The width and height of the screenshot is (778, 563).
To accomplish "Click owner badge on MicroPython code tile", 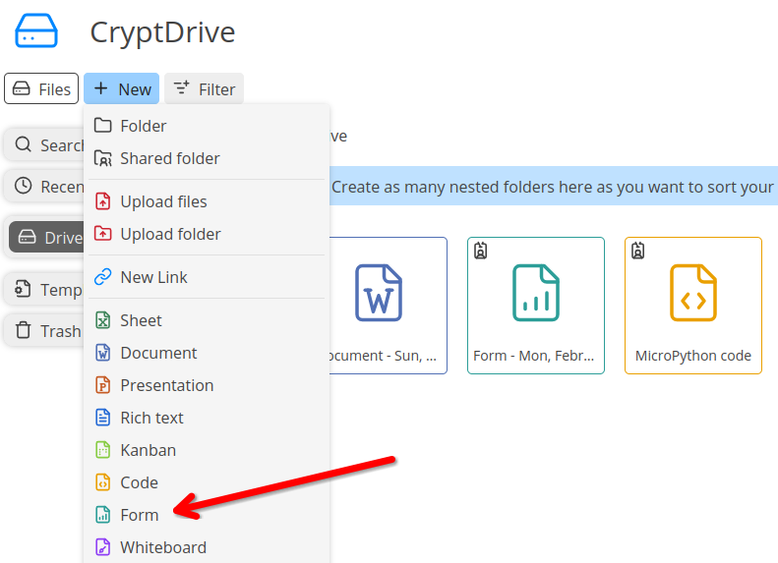I will click(637, 251).
